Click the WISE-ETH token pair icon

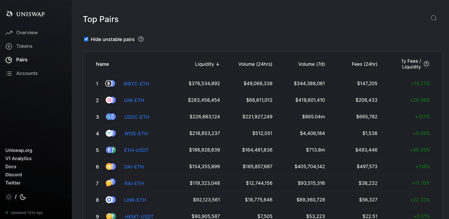[x=110, y=134]
